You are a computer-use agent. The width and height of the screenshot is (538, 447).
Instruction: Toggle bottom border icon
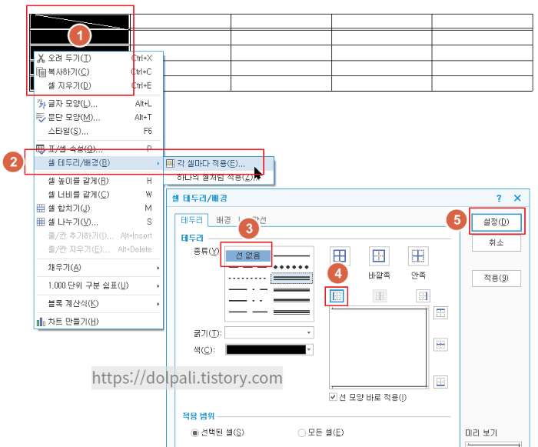440,382
